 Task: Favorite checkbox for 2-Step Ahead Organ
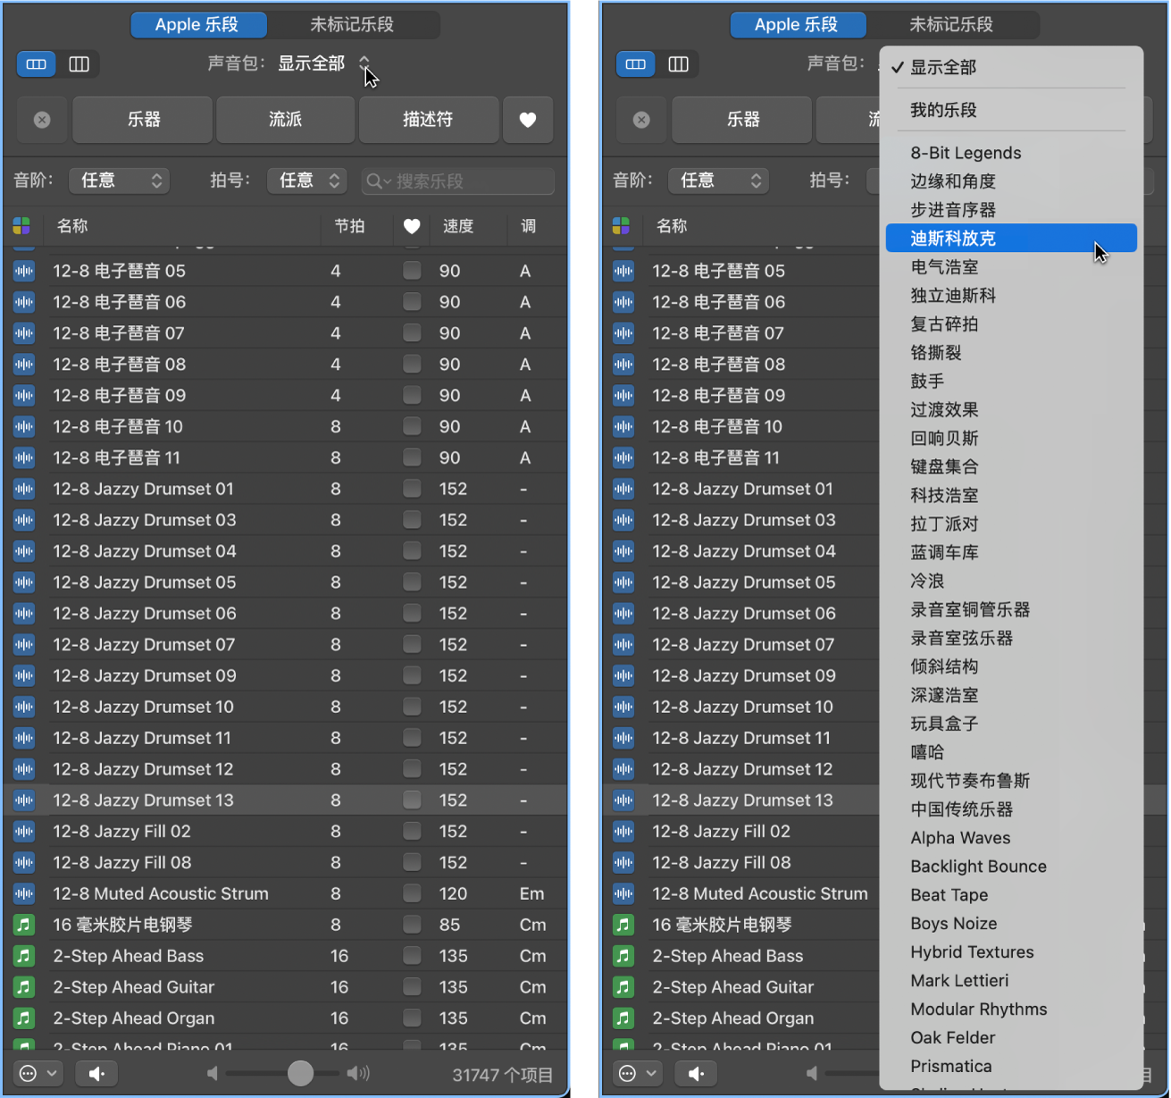coord(412,1018)
